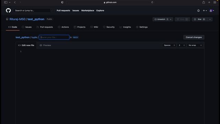Click editor line number 1
This screenshot has height=124, width=220.
point(21,51)
